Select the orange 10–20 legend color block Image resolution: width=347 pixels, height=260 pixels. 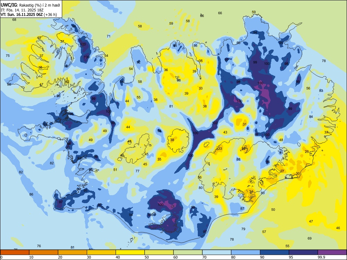coord(44,252)
